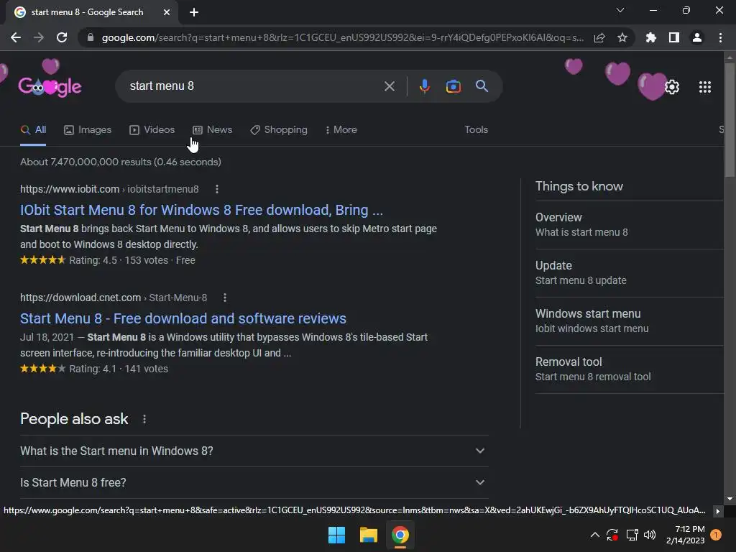Bookmark this tab with the star icon

click(x=622, y=37)
